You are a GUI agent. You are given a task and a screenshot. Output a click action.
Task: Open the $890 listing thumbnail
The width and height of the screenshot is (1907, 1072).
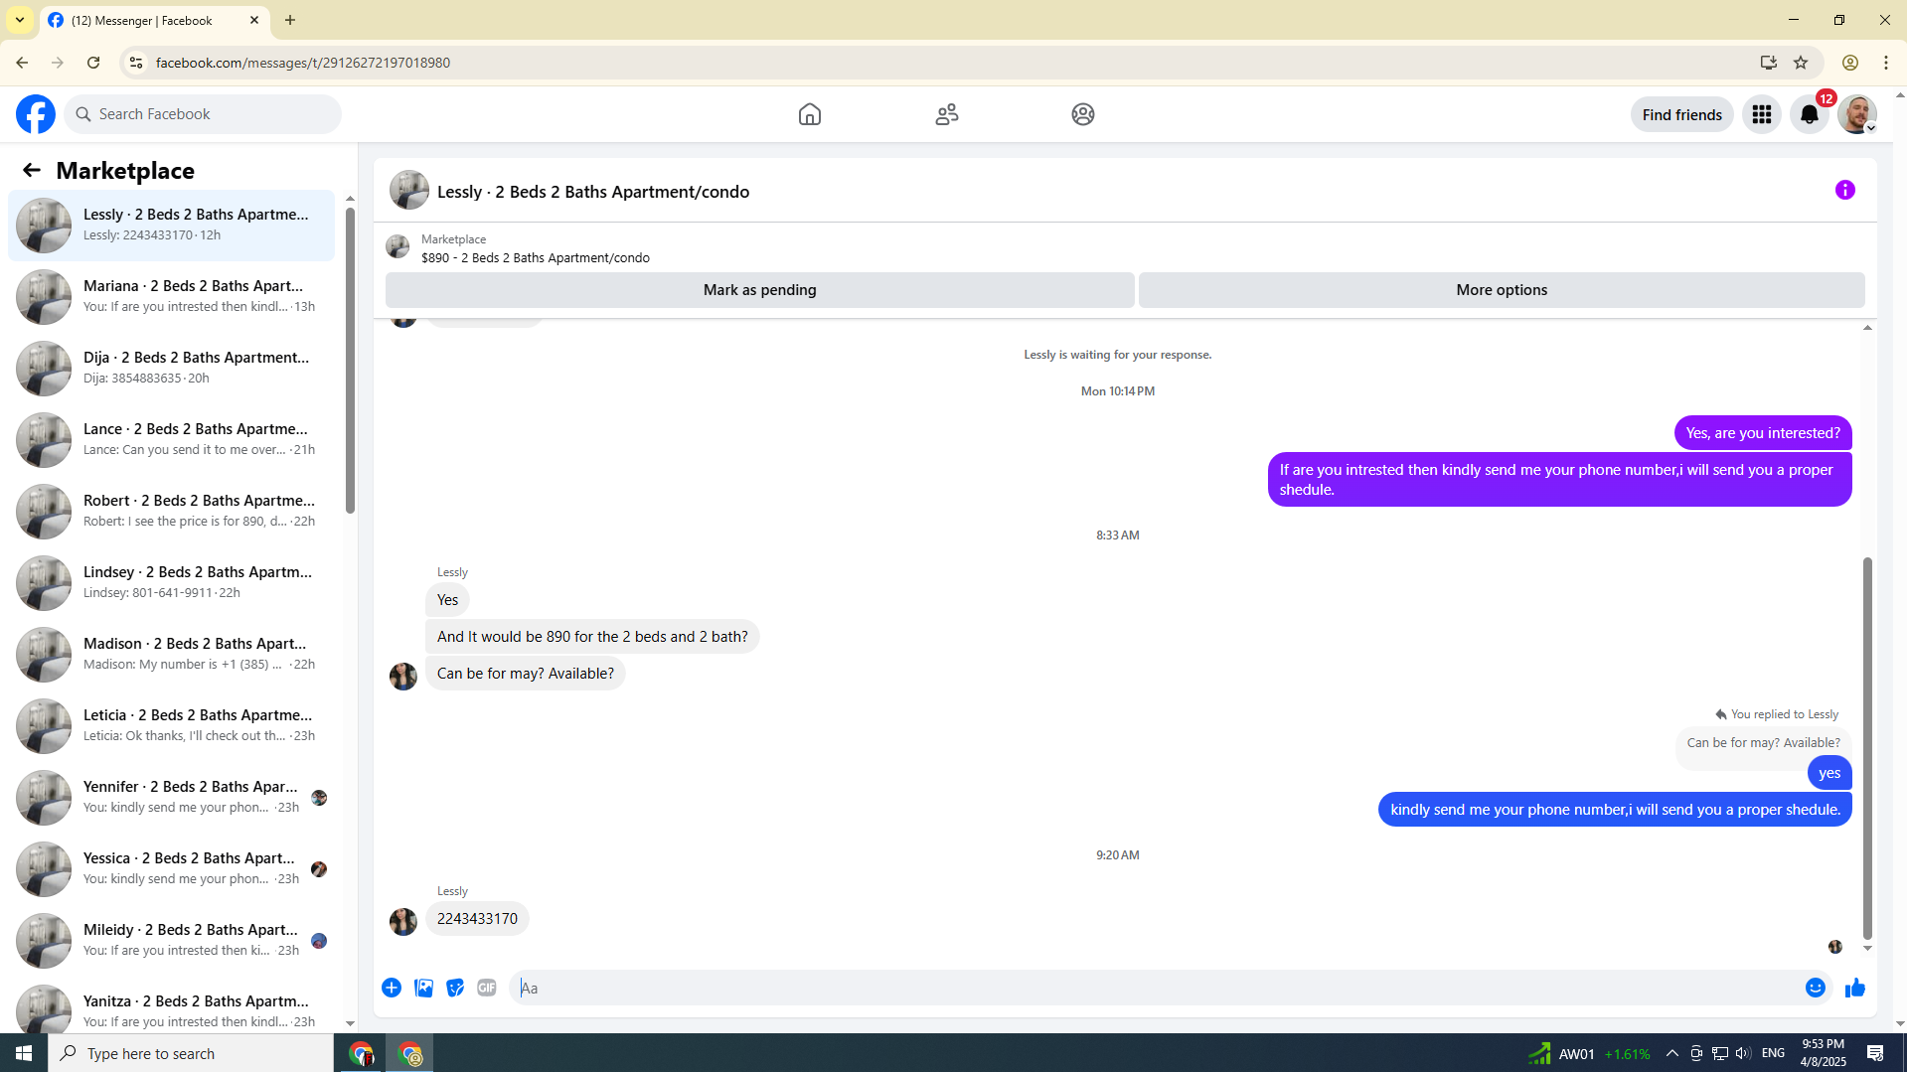(397, 246)
